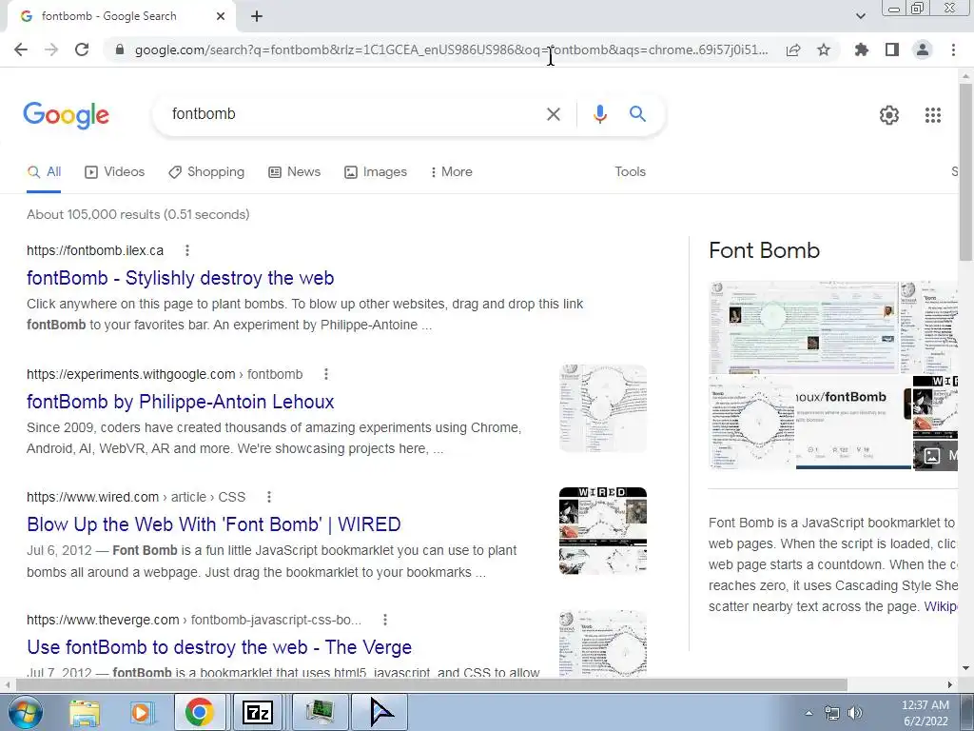974x731 pixels.
Task: Click the address bar URL
Action: 451,49
